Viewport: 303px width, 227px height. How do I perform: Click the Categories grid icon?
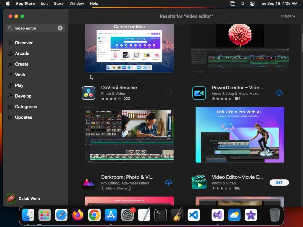click(10, 106)
